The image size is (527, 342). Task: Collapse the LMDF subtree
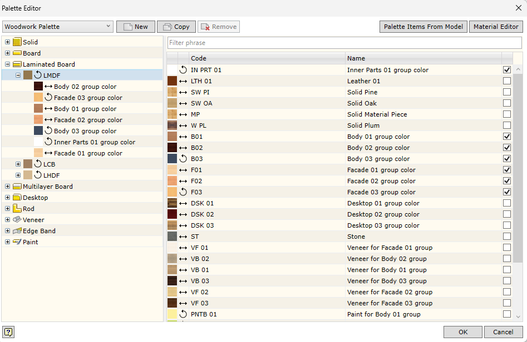(18, 75)
